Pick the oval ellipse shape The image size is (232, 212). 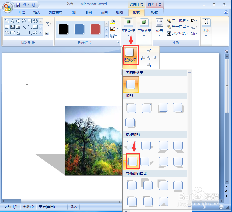(7, 33)
